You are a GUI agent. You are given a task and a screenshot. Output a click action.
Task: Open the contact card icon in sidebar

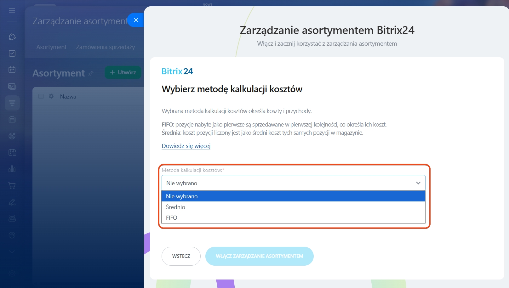[x=12, y=86]
